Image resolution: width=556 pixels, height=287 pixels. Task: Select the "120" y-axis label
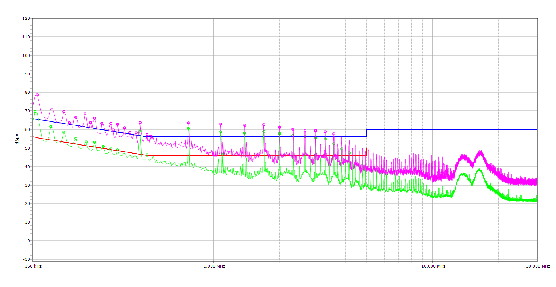click(x=26, y=19)
